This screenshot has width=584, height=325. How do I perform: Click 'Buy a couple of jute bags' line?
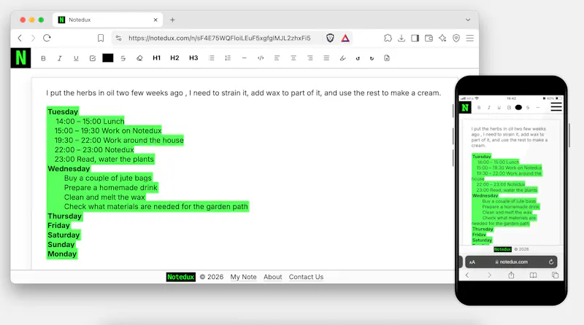(108, 178)
